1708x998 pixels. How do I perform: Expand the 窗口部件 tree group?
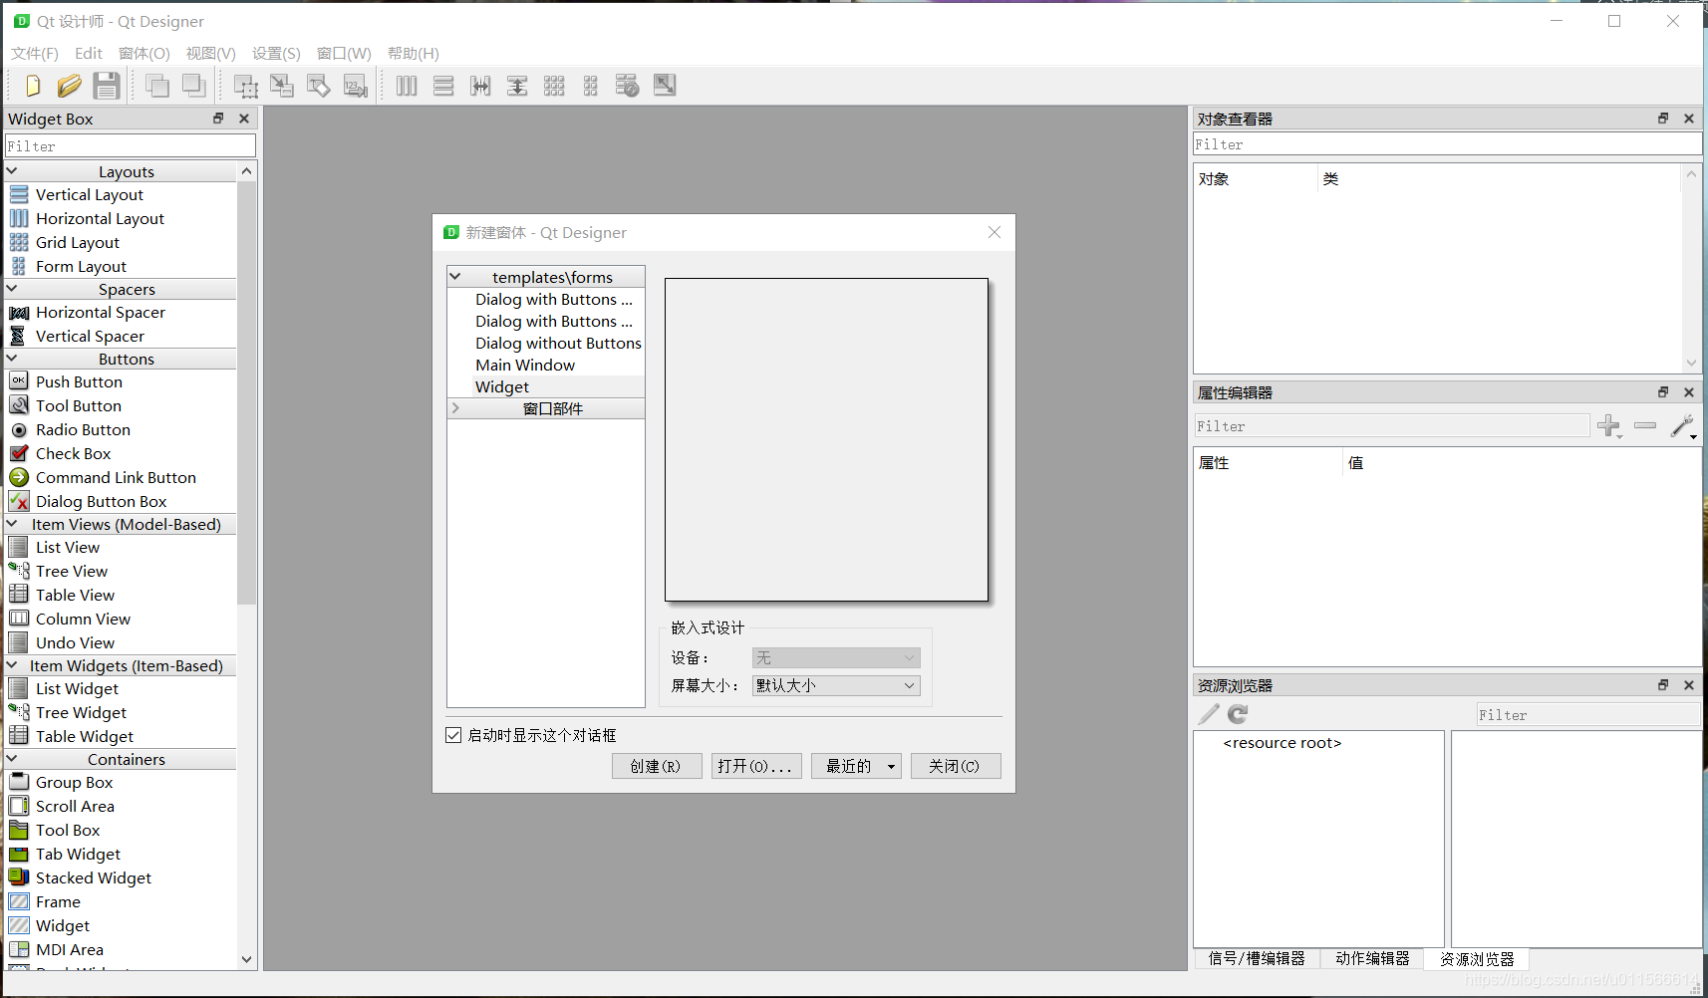pos(455,408)
